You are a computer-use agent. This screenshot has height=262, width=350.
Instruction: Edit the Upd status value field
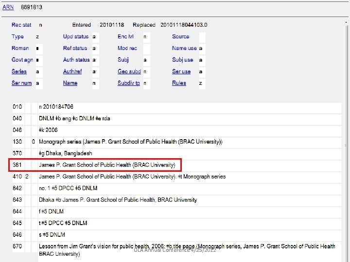tap(96, 37)
